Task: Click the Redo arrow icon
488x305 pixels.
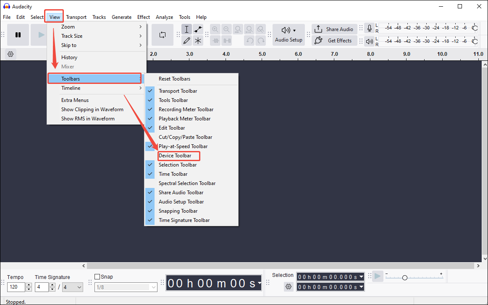Action: coord(261,41)
